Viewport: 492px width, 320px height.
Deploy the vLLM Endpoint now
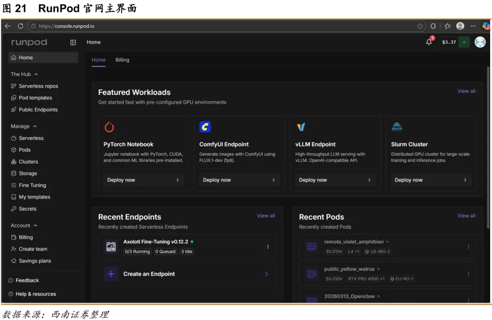coord(335,180)
